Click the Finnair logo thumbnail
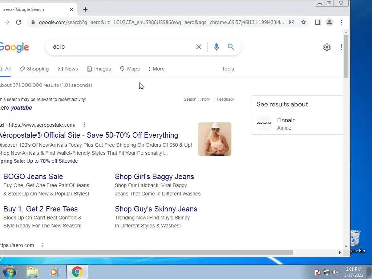 264,124
